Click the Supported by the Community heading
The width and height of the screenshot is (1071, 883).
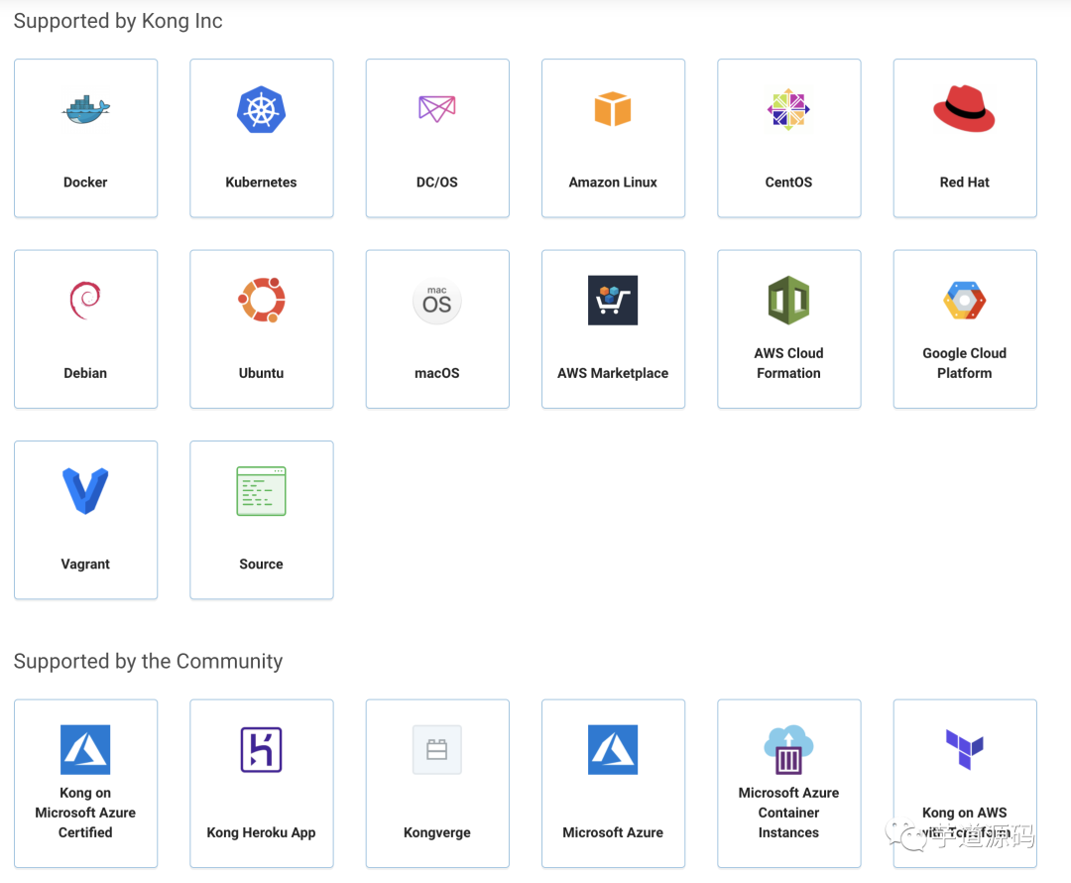tap(148, 662)
